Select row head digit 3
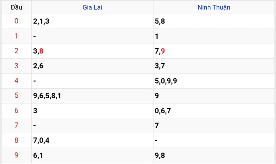The image size is (276, 164). tap(16, 66)
